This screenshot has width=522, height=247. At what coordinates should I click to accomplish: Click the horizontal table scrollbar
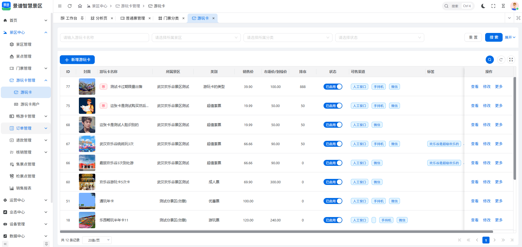tap(276, 232)
